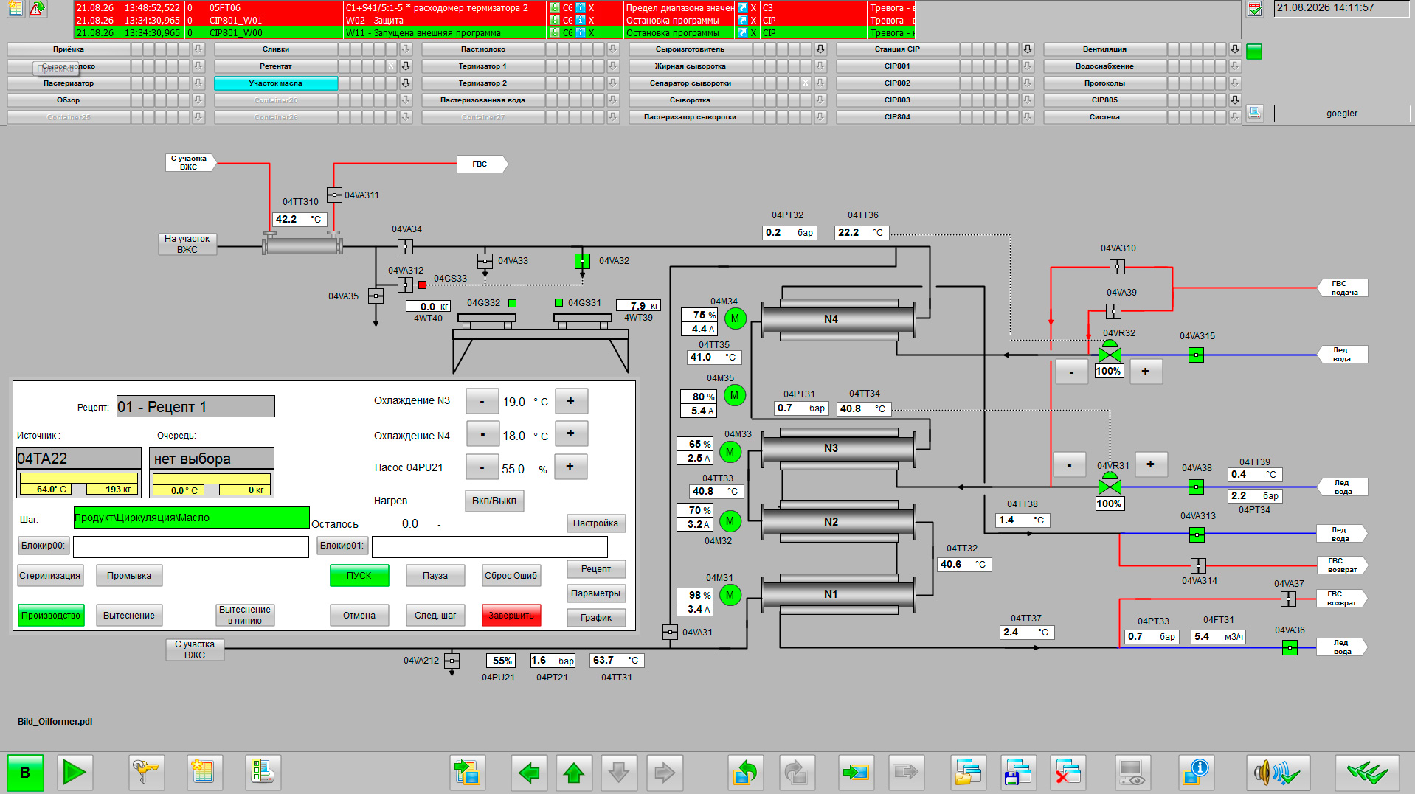Click the green up arrow navigation icon
Screen dimensions: 1415x794
(574, 773)
